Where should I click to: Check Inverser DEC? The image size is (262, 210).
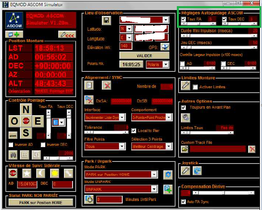(x=43, y=145)
